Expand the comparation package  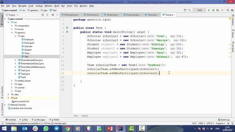(x=12, y=26)
